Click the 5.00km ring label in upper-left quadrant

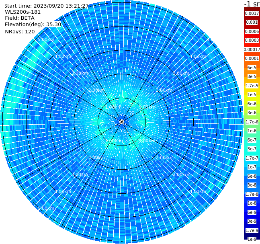coord(46,39)
